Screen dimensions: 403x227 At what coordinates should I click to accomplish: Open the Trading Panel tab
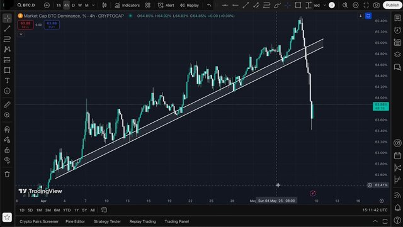click(177, 221)
